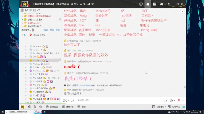Open the 麦序模式 mode dropdown
The image size is (204, 114).
point(26,30)
